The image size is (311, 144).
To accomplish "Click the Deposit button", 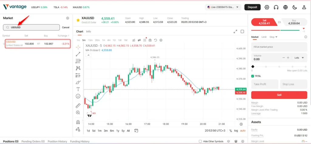I will pos(252,7).
